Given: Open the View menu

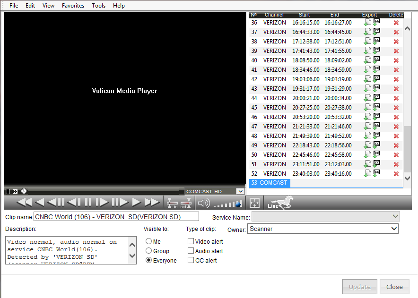Looking at the screenshot, I should click(48, 6).
